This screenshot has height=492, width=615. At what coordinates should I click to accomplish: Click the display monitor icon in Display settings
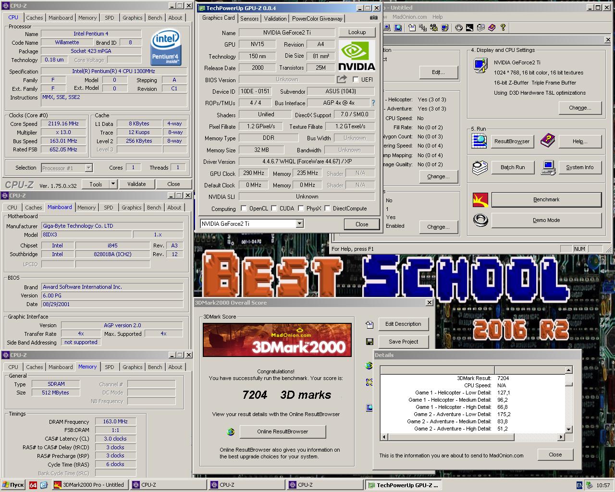pyautogui.click(x=480, y=65)
